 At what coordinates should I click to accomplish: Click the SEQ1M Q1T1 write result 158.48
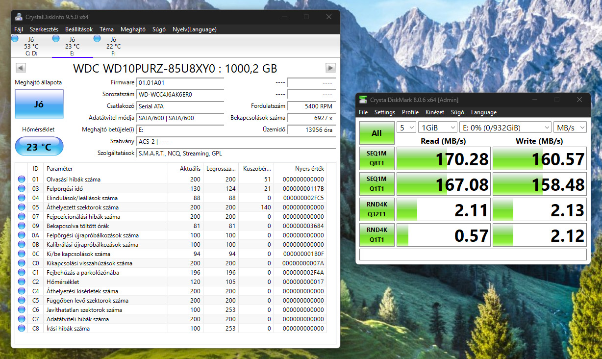click(539, 184)
